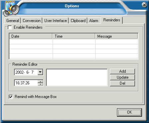Click the Update button
This screenshot has height=123, width=149.
coord(122,77)
